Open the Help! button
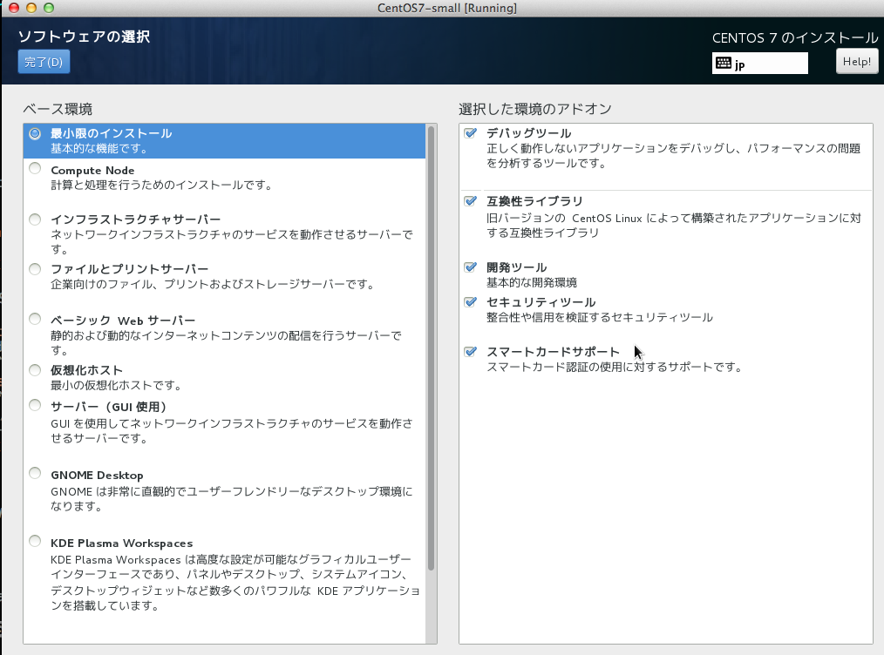This screenshot has height=655, width=884. click(x=856, y=62)
